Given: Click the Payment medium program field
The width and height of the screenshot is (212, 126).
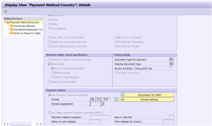Looking at the screenshot, I should (x=100, y=117).
